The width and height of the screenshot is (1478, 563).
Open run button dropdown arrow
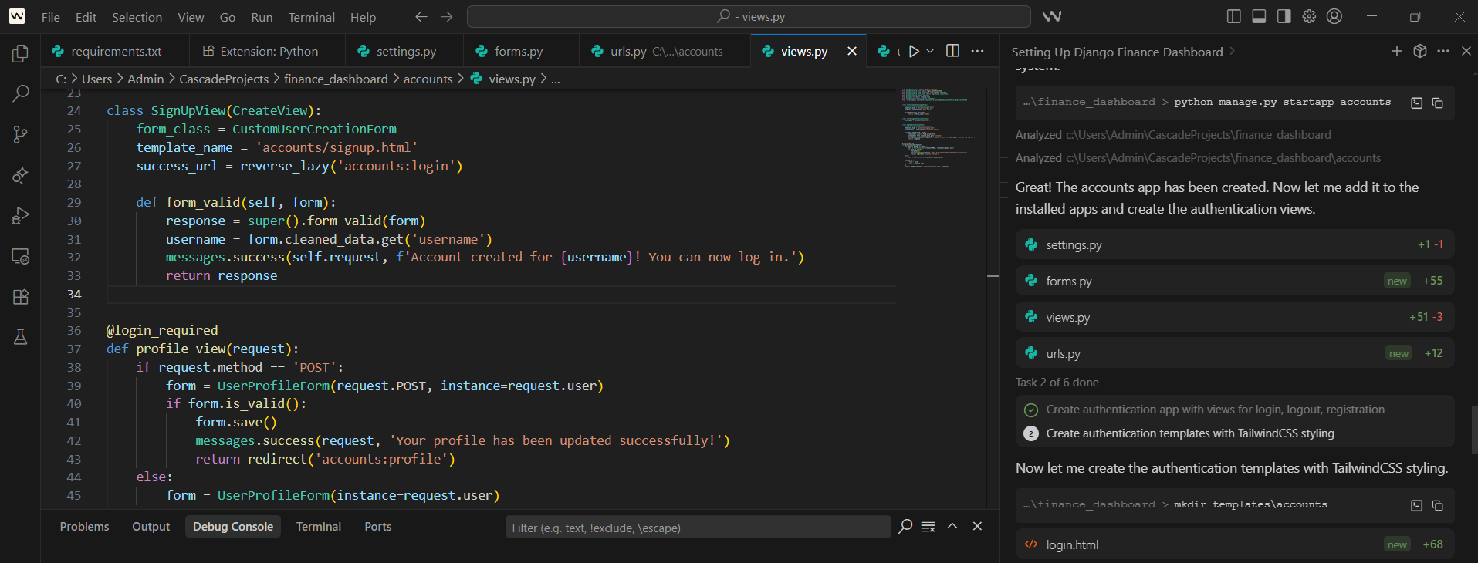930,51
